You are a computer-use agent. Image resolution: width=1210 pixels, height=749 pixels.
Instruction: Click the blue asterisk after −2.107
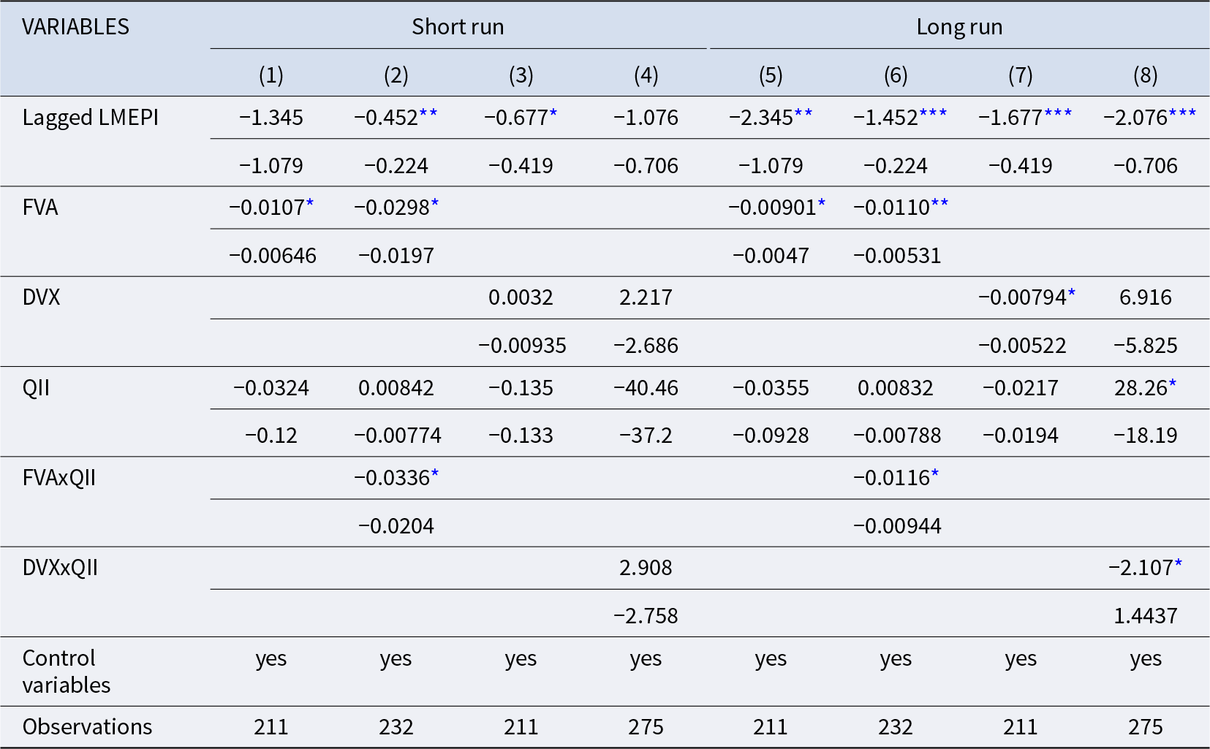1178,563
